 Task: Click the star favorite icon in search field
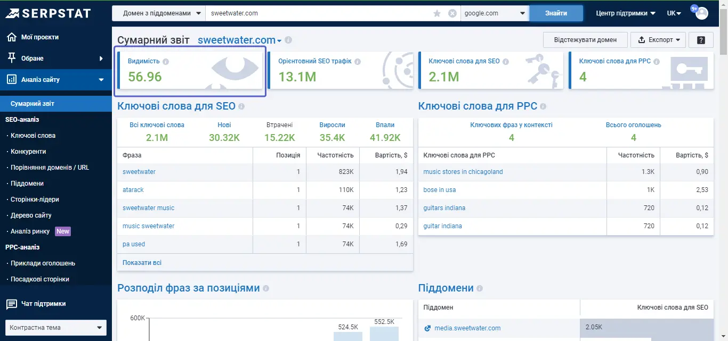[x=437, y=13]
